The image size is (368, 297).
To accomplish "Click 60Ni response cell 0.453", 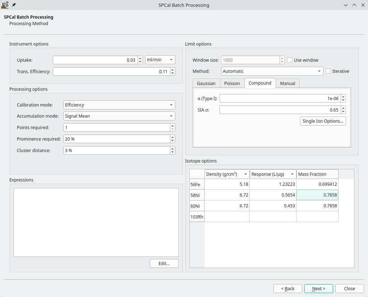I will pyautogui.click(x=273, y=206).
